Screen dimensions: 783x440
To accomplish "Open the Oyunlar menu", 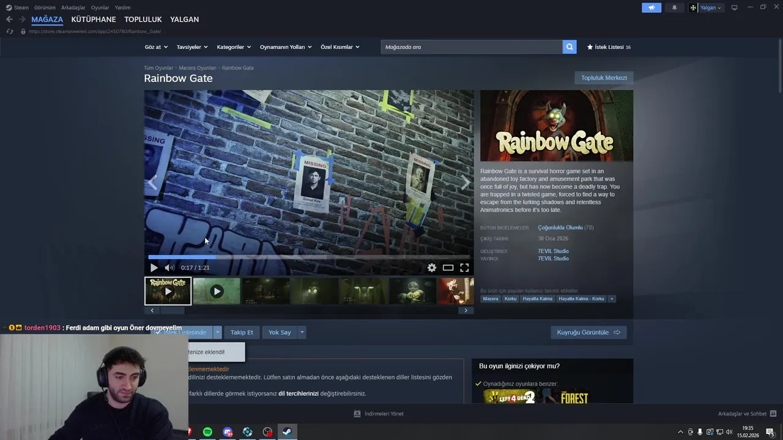I will tap(100, 7).
